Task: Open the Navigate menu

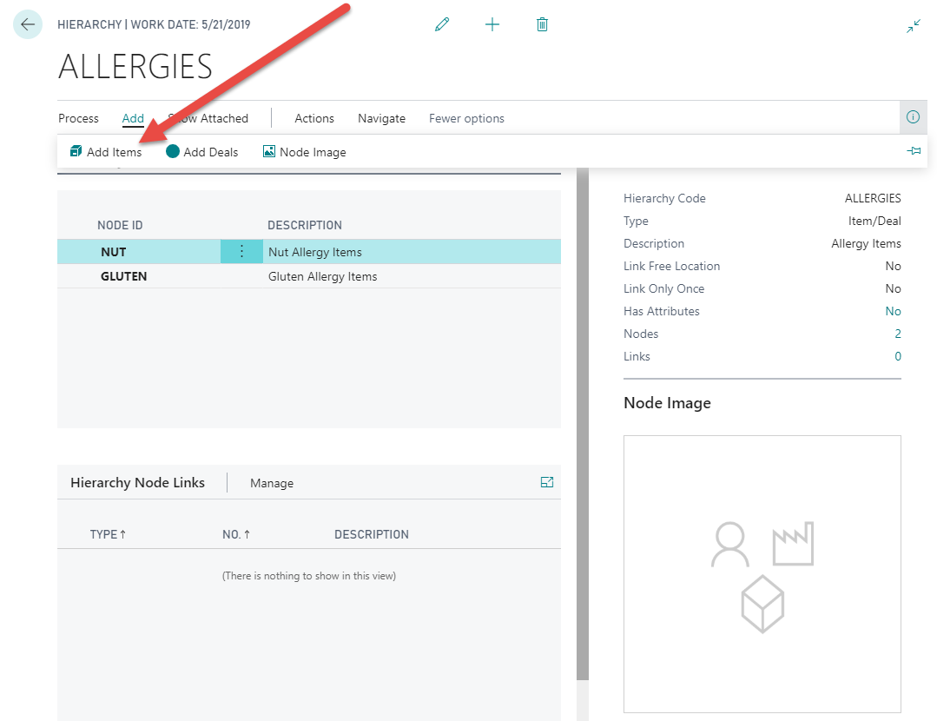Action: 381,118
